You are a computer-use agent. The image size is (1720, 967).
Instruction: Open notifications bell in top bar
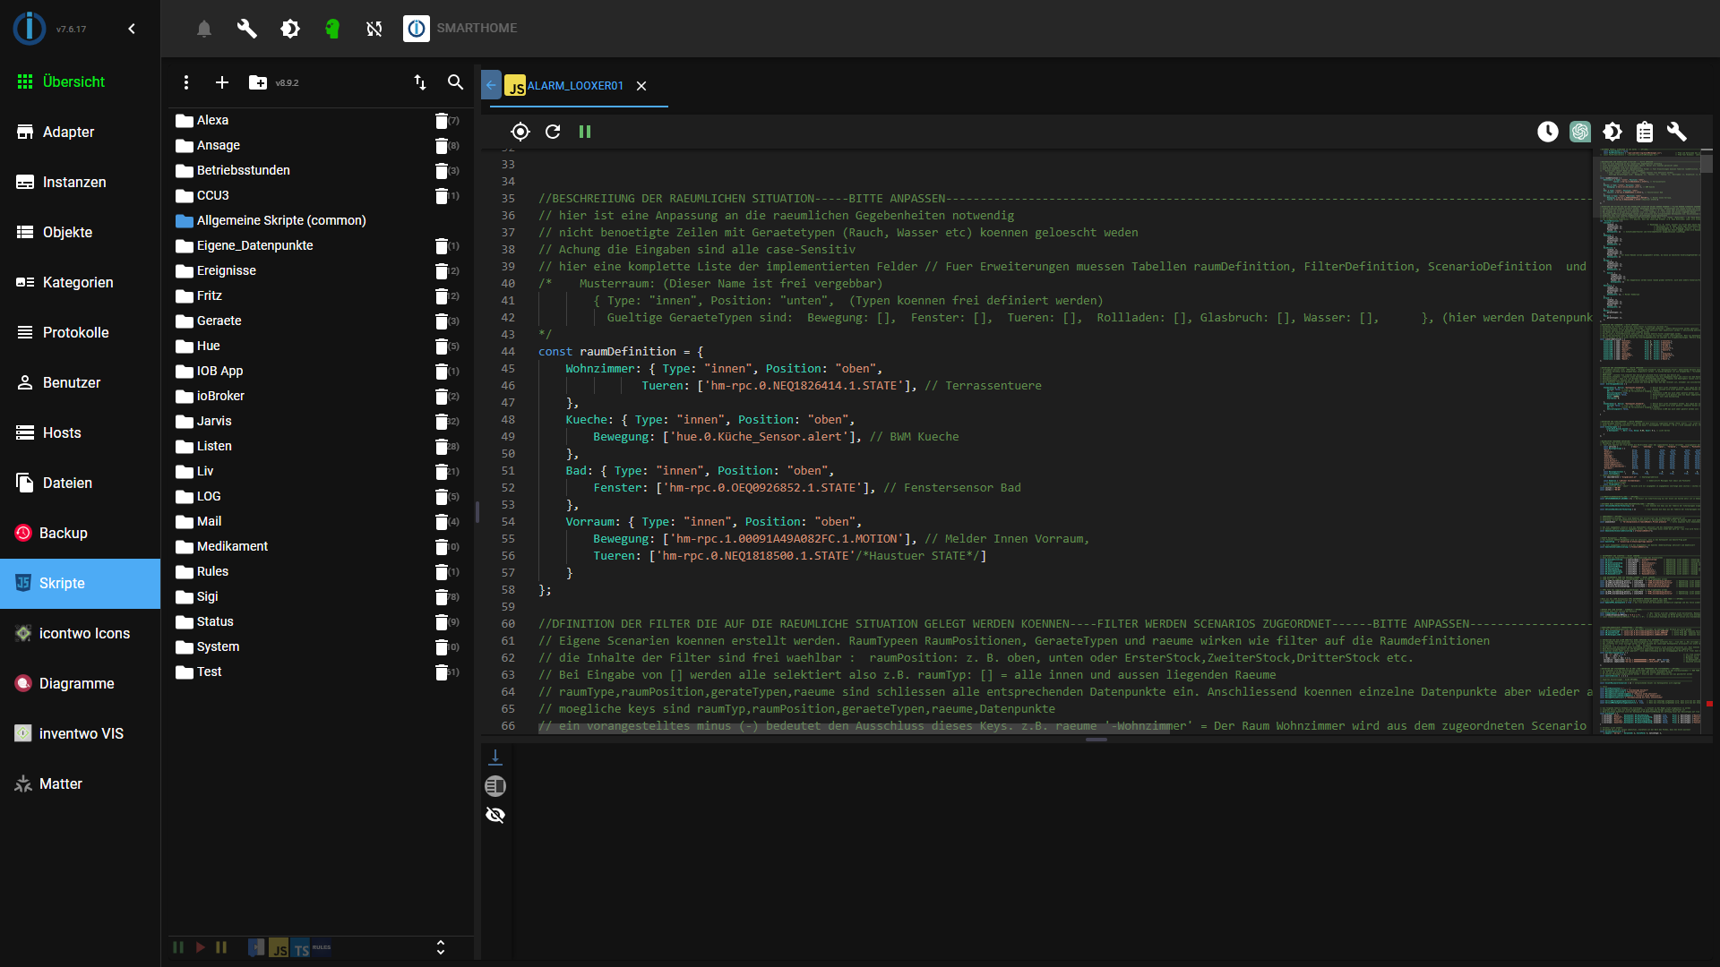point(204,29)
